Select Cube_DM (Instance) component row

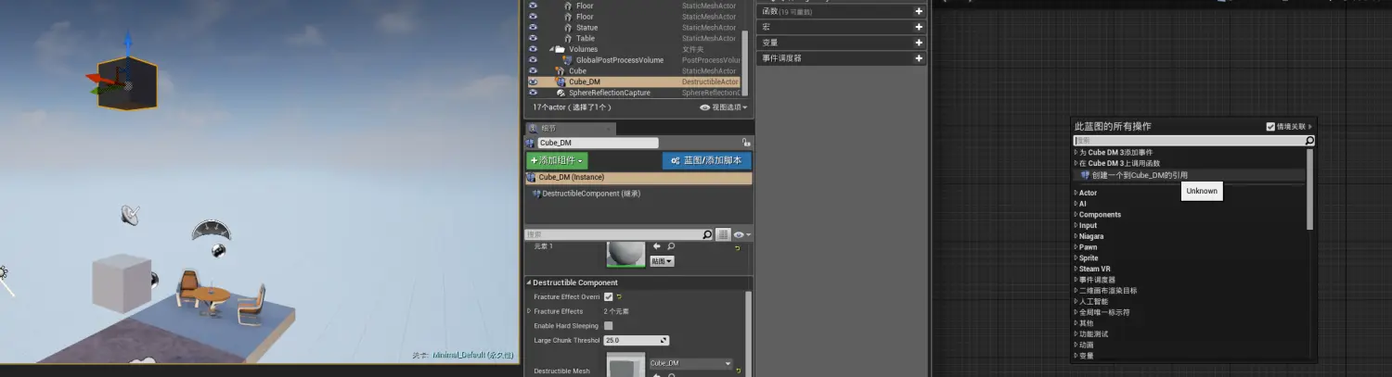pos(638,177)
